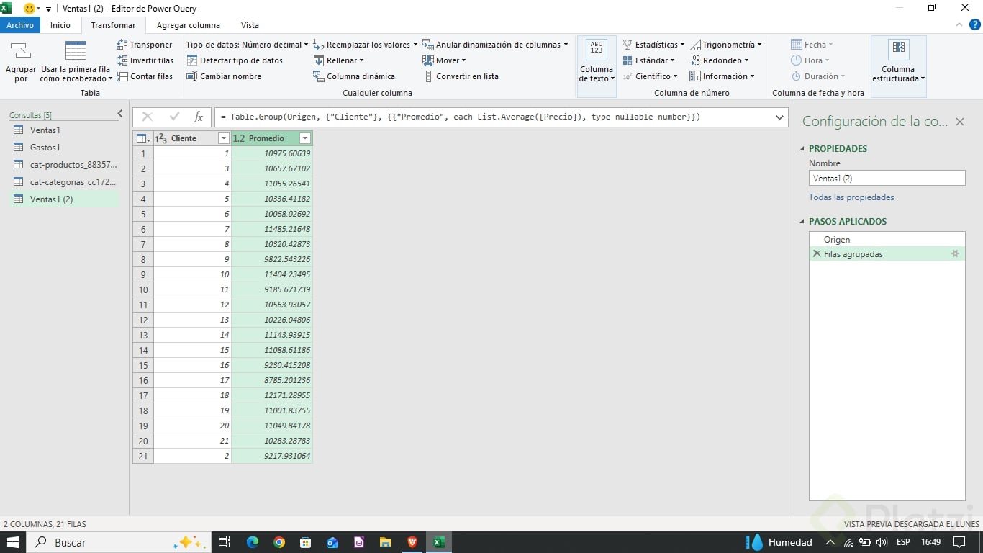Open the Mover dropdown
Image resolution: width=983 pixels, height=553 pixels.
[x=445, y=60]
